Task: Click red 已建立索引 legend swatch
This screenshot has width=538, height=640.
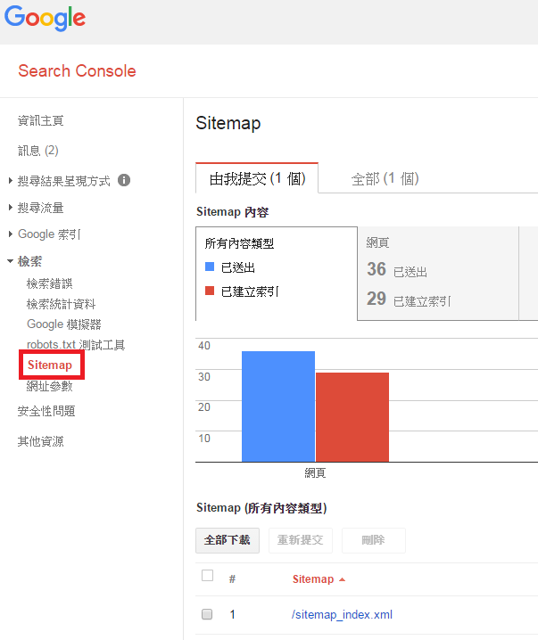Action: coord(210,291)
